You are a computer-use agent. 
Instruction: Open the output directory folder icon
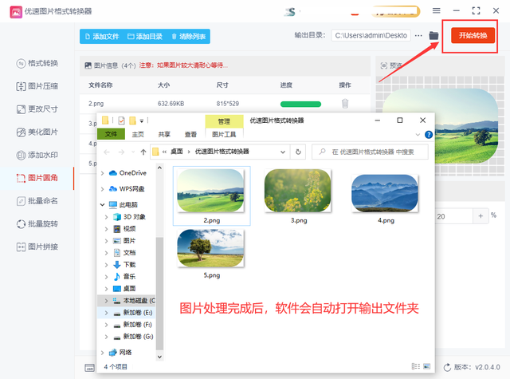click(x=433, y=35)
